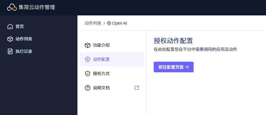Click the 动作列表 cube icon in sidebar
The height and width of the screenshot is (115, 266).
click(10, 39)
